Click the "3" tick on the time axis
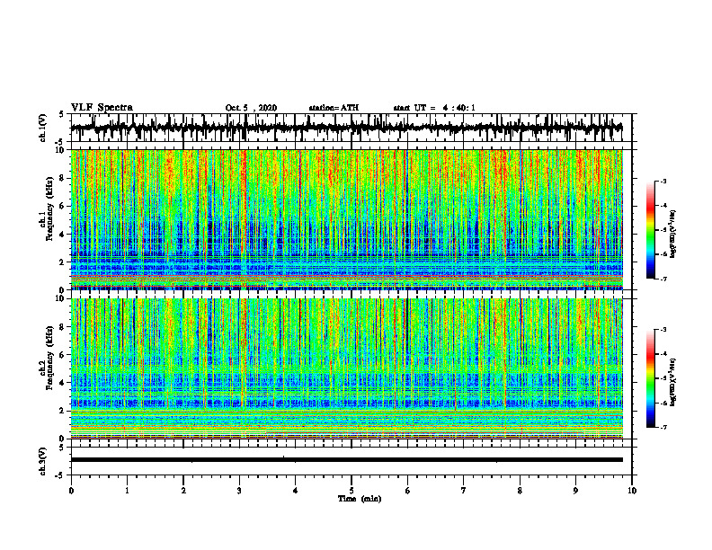The height and width of the screenshot is (550, 712). [239, 491]
